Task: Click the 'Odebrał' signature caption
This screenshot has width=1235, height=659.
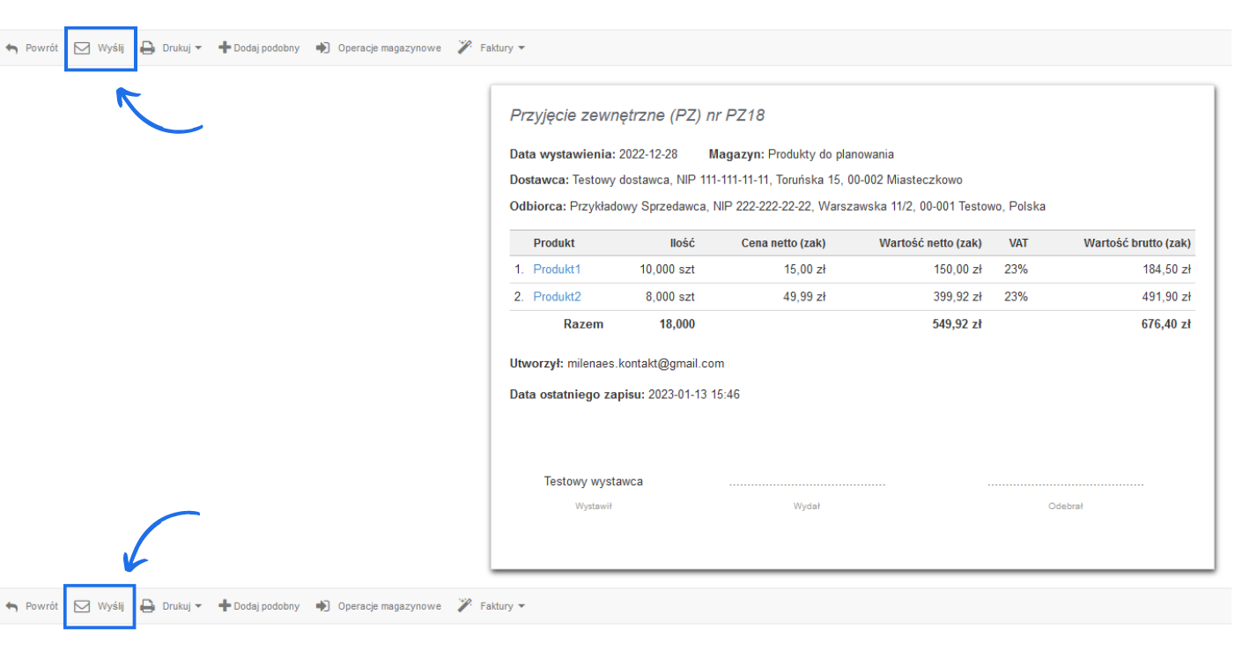Action: click(1066, 507)
